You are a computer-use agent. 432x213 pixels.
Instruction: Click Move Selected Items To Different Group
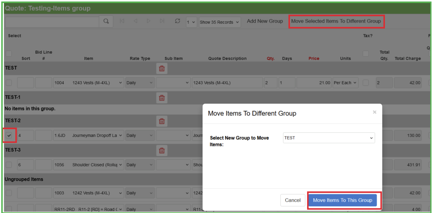(336, 21)
